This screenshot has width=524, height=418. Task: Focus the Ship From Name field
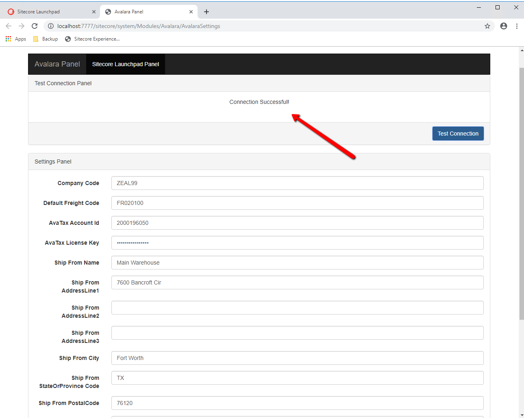pos(298,263)
